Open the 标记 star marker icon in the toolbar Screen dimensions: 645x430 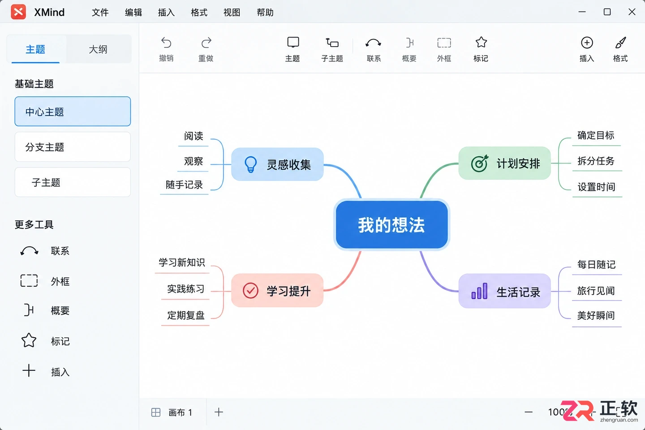(481, 42)
